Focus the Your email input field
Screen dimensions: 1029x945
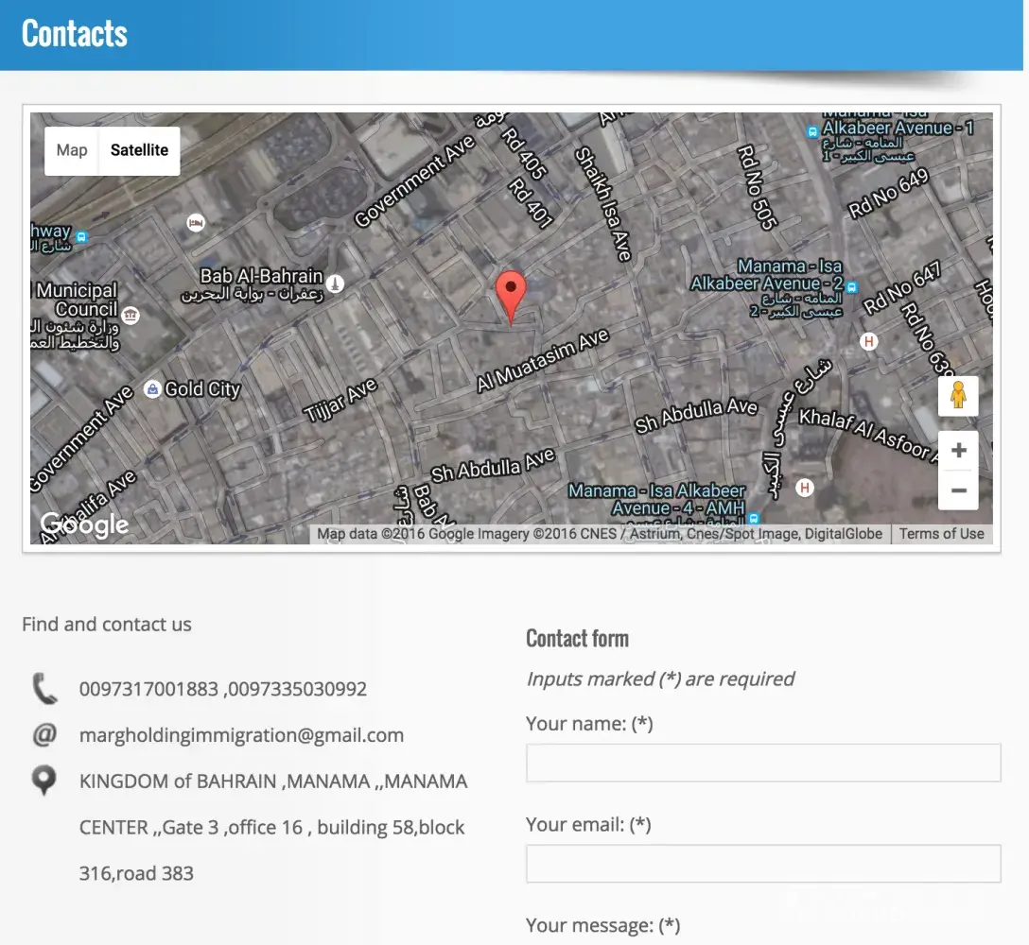[x=762, y=864]
